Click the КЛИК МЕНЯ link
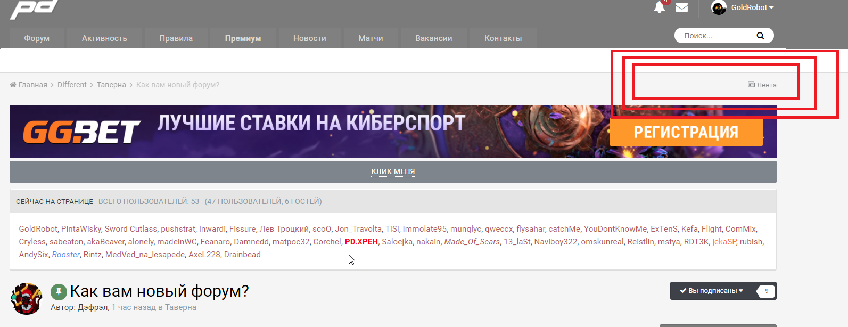The image size is (848, 327). 393,171
